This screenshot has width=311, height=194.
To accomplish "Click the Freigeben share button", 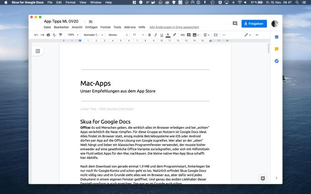I will tap(254, 24).
